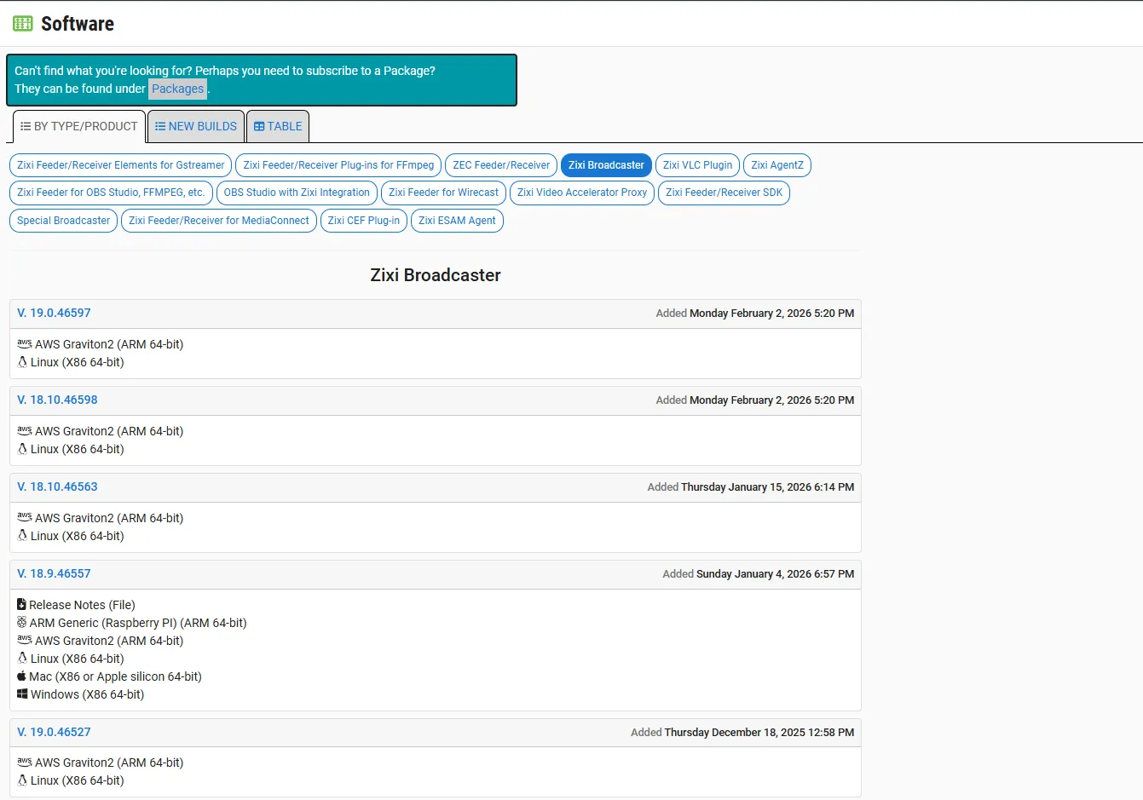1143x800 pixels.
Task: Open the NEW BUILDS tab
Action: [196, 126]
